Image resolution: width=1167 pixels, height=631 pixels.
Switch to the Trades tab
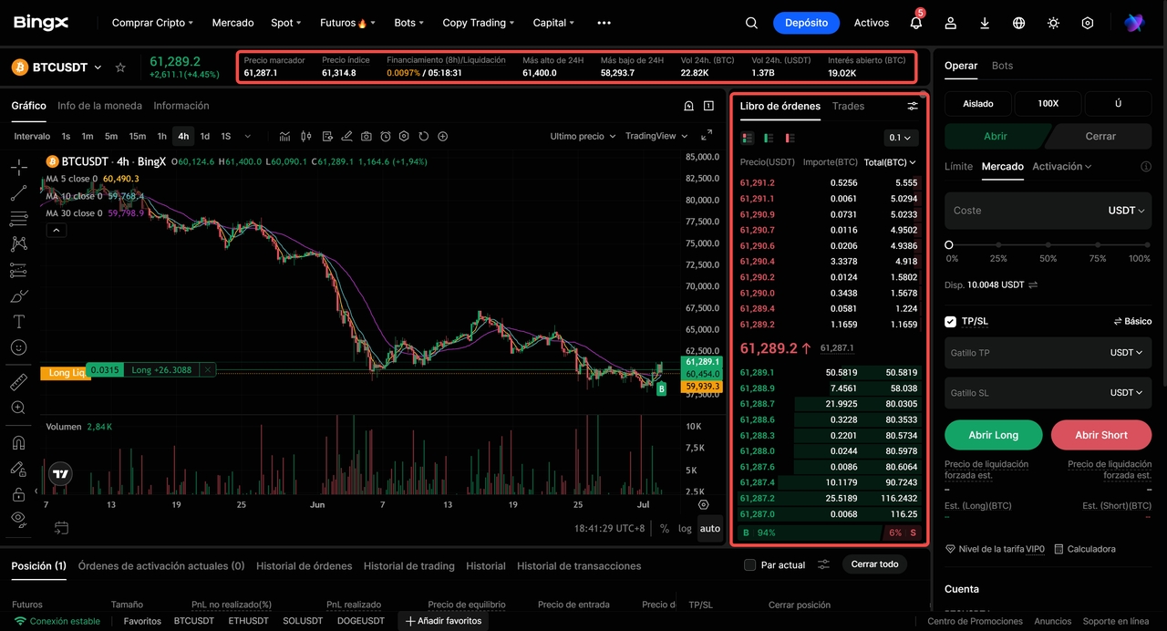(x=848, y=106)
